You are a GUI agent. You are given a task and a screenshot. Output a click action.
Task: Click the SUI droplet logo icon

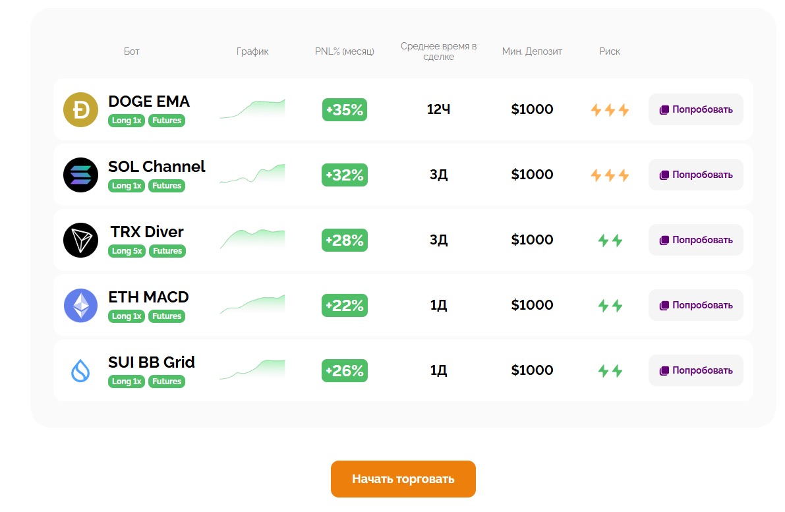click(x=80, y=371)
